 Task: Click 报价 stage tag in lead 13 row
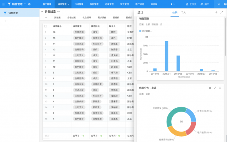pos(95,50)
